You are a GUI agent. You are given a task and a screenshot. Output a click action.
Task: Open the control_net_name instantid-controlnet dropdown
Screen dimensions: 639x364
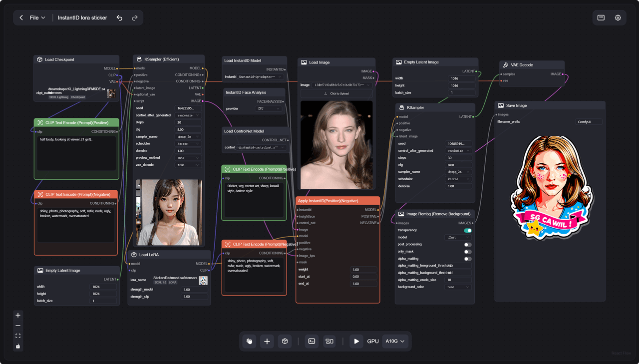click(x=261, y=147)
